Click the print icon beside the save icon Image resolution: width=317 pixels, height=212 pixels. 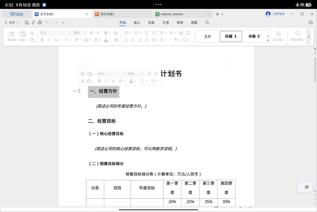pos(40,23)
